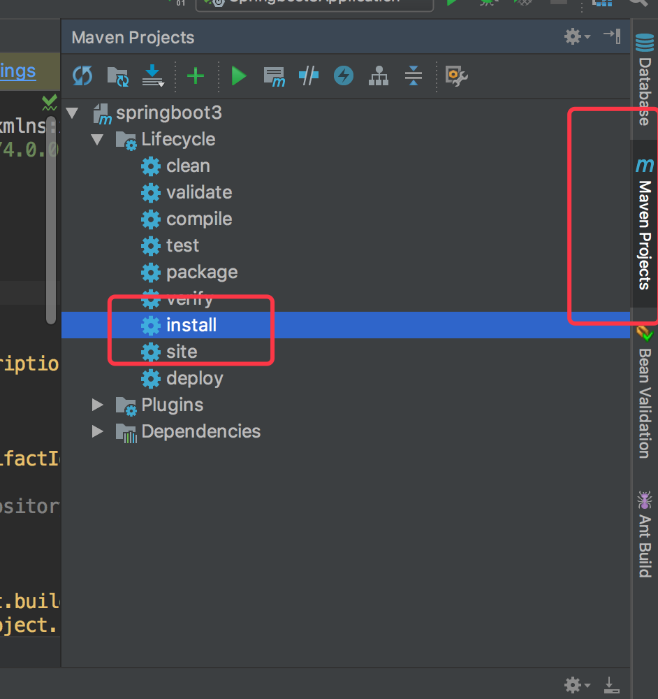This screenshot has height=699, width=658.
Task: Collapse all nodes in Maven tree
Action: pyautogui.click(x=414, y=75)
